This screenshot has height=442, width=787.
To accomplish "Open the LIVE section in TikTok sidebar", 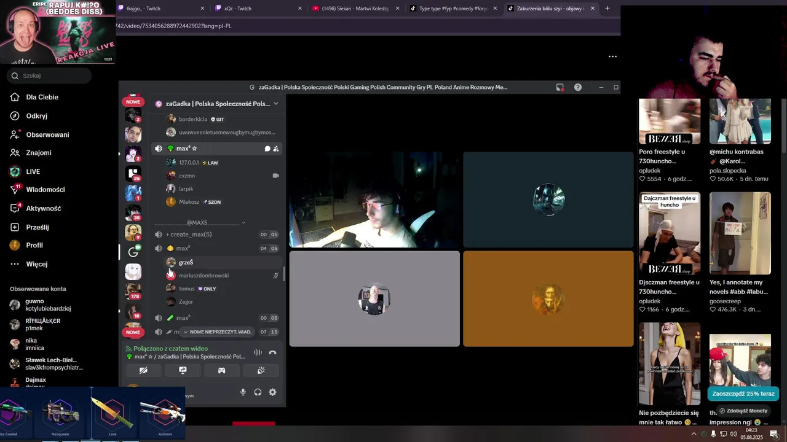I will pos(33,172).
